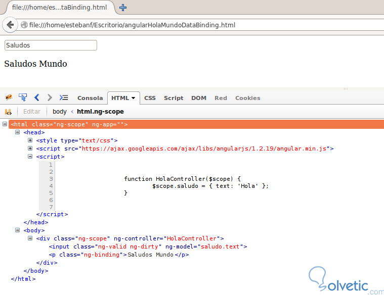
Task: Select body in the breadcrumb path
Action: [60, 112]
